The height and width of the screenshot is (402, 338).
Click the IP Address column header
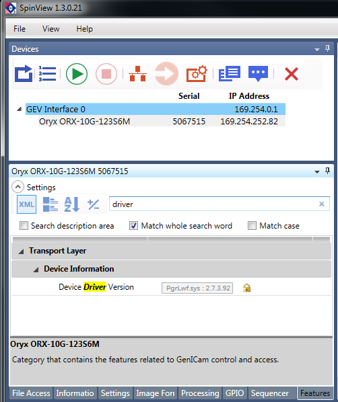pyautogui.click(x=249, y=96)
